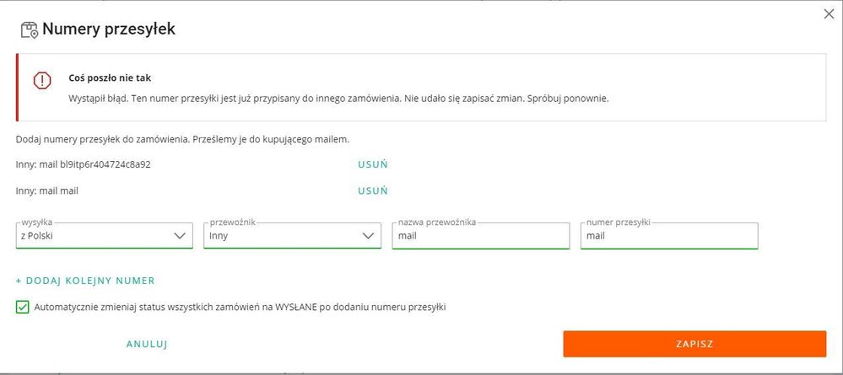This screenshot has height=375, width=843.
Task: Save tracking numbers with ZAPISZ
Action: pos(694,344)
